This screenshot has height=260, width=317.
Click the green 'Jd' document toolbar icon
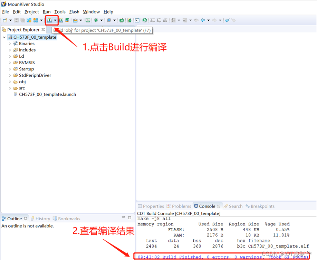[122, 20]
